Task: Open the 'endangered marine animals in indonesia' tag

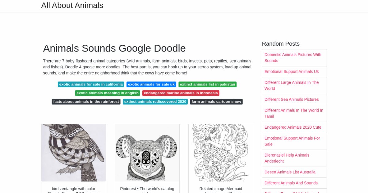Action: click(x=181, y=93)
